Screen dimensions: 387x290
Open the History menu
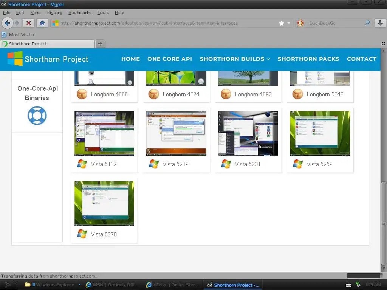click(54, 12)
